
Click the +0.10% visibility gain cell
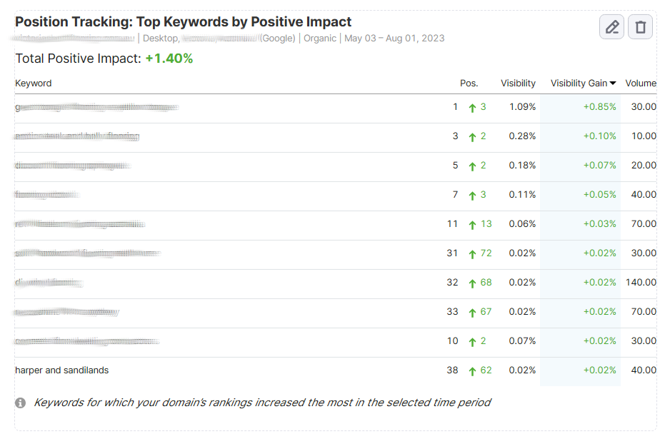coord(599,136)
